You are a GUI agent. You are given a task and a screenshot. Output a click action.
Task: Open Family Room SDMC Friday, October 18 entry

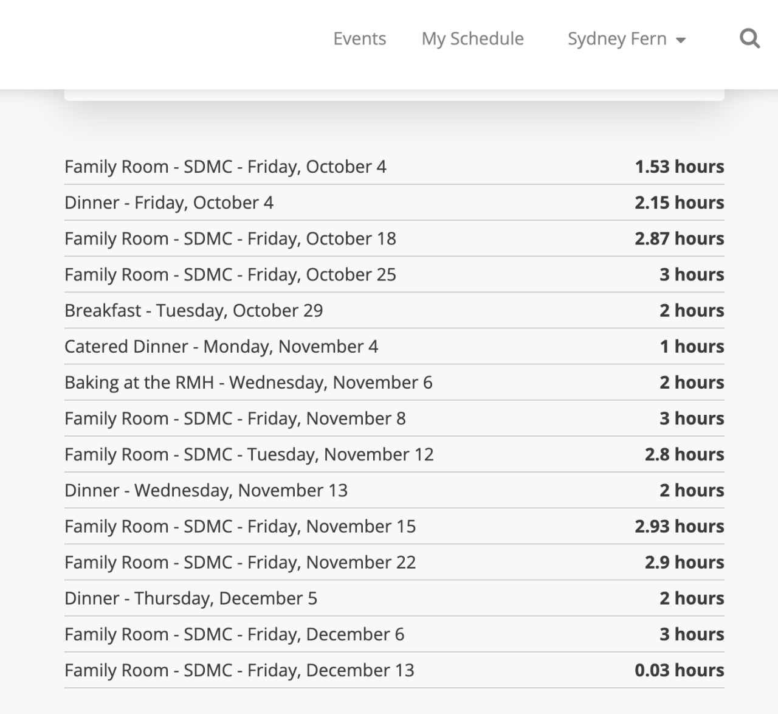(230, 238)
